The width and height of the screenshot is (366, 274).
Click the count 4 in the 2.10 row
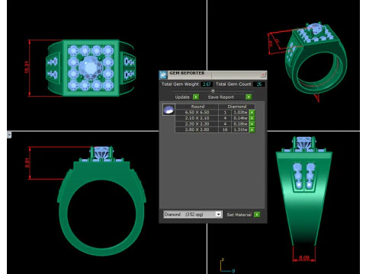coord(225,118)
